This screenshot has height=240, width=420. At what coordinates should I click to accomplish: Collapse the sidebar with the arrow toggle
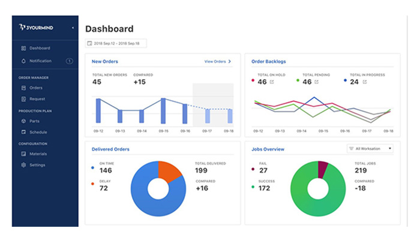click(73, 28)
